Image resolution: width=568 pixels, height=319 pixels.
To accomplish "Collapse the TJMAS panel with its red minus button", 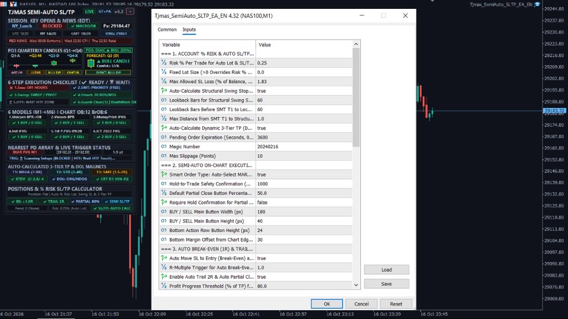I will click(130, 12).
